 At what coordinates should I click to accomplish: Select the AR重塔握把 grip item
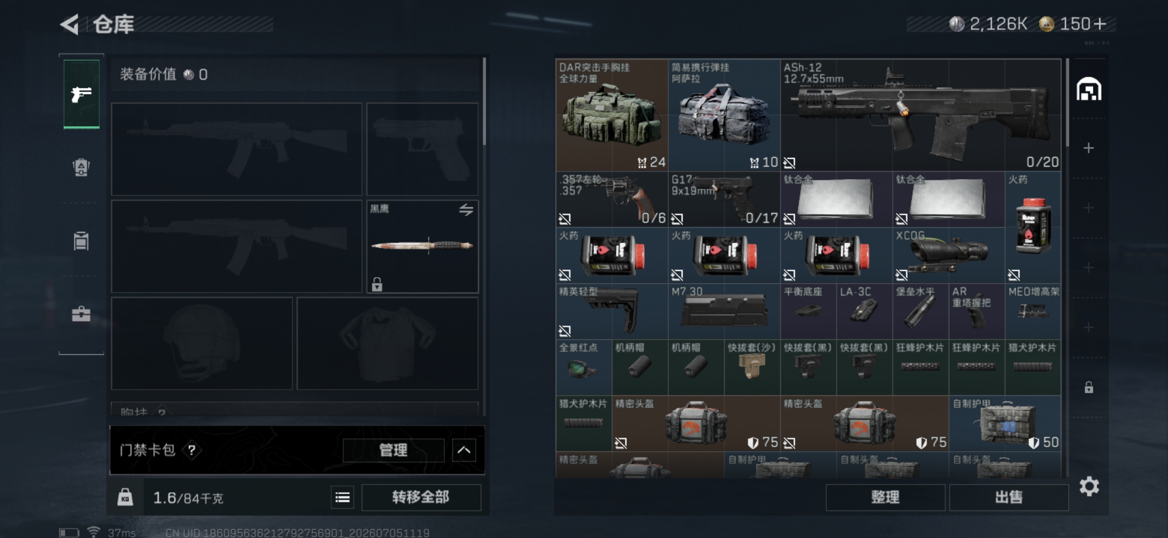pos(977,311)
